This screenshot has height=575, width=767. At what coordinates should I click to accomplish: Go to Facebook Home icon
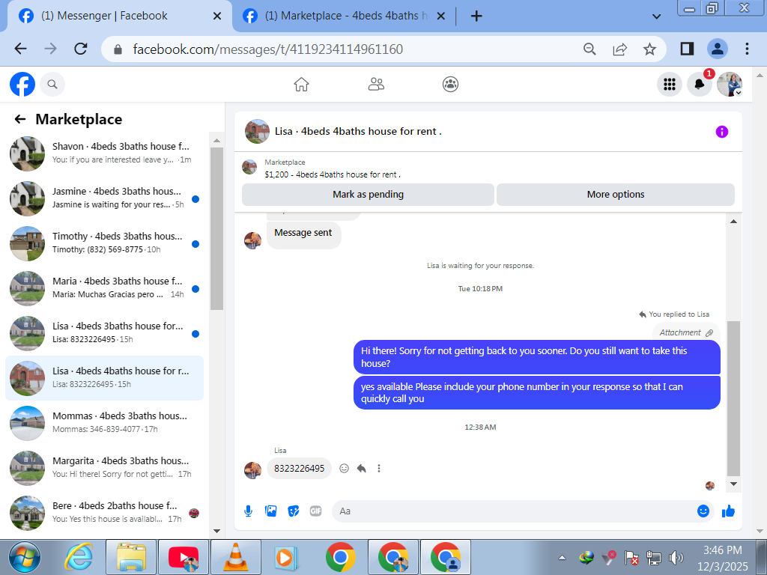[x=301, y=85]
